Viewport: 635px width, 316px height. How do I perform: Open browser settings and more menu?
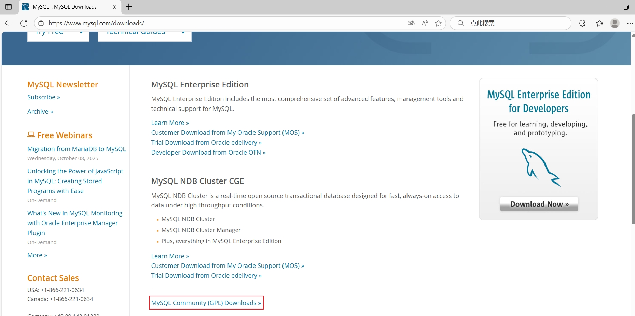[x=630, y=23]
